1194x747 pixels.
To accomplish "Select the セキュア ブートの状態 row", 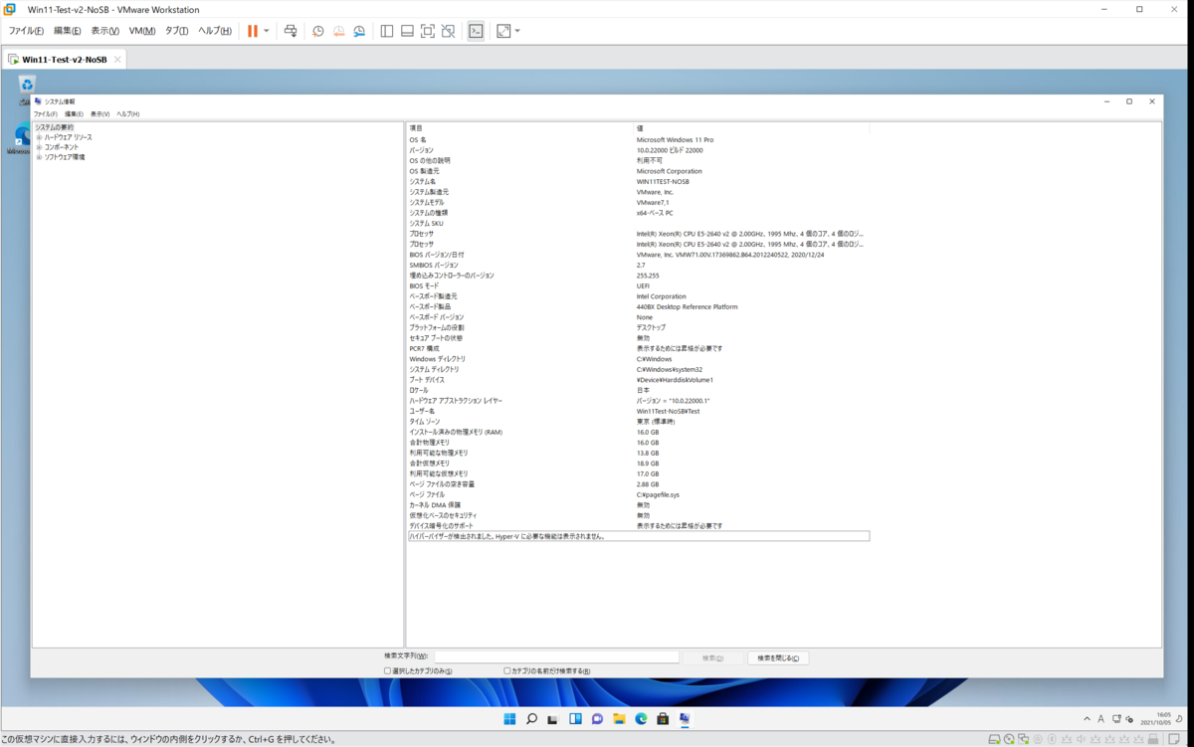I will click(638, 338).
